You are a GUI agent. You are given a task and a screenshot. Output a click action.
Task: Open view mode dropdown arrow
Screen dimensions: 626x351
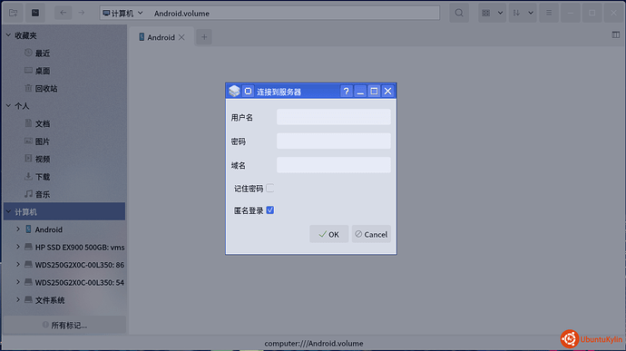click(500, 13)
